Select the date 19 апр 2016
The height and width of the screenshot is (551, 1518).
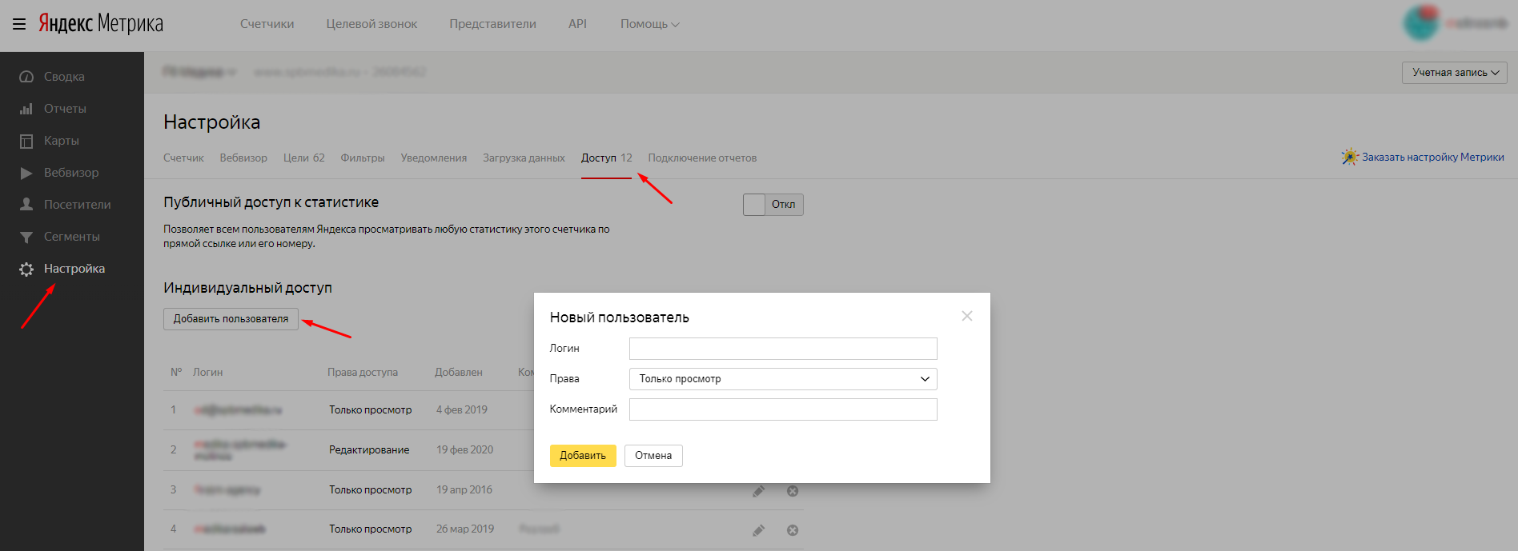tap(464, 490)
